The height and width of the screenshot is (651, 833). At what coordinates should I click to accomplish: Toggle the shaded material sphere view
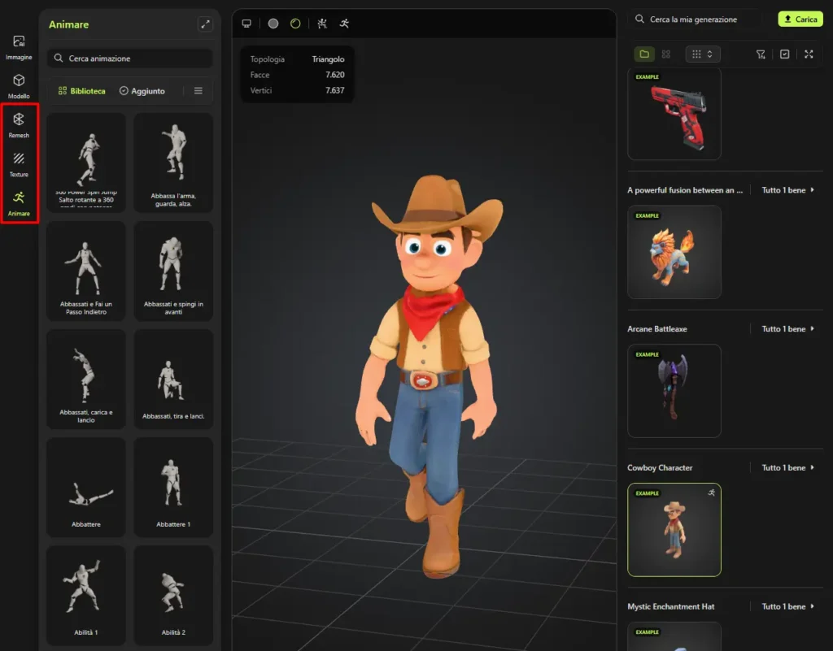click(x=272, y=24)
